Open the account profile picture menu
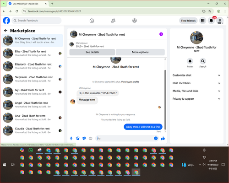The width and height of the screenshot is (229, 183). tap(220, 21)
